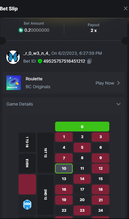Select red number 23 on the board
Viewport: 129px width, 219px height.
pyautogui.click(x=82, y=210)
